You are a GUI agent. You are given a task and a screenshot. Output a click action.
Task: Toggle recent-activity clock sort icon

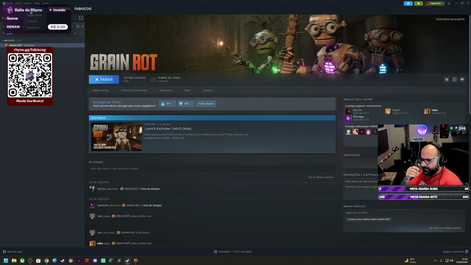[78, 26]
